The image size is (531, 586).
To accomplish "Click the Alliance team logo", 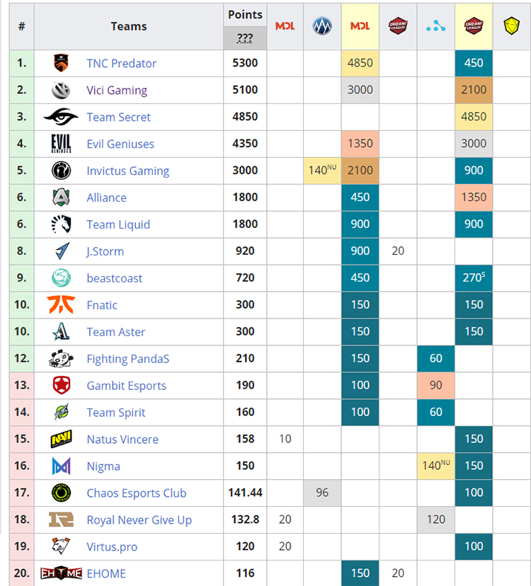I will point(61,197).
